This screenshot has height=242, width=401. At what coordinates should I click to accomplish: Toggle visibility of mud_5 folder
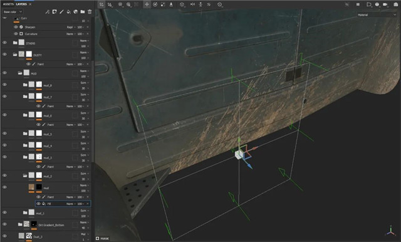coord(4,134)
